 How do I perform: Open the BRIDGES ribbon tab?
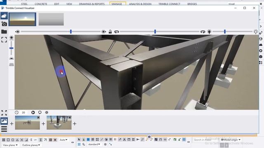pyautogui.click(x=192, y=4)
